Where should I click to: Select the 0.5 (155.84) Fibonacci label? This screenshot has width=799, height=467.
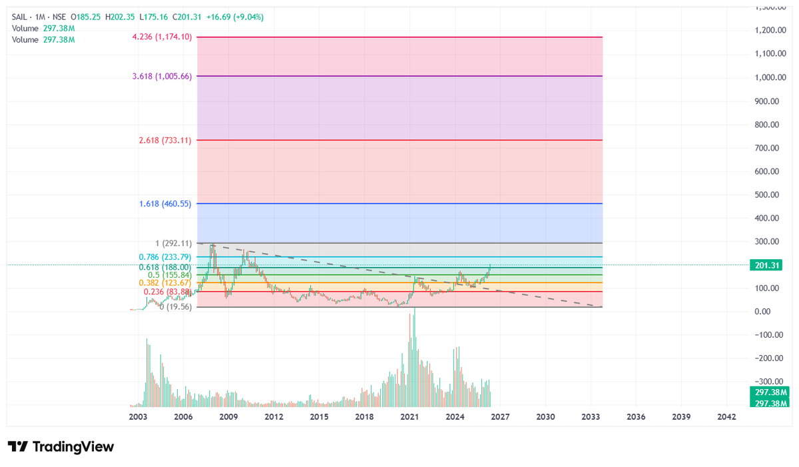169,275
